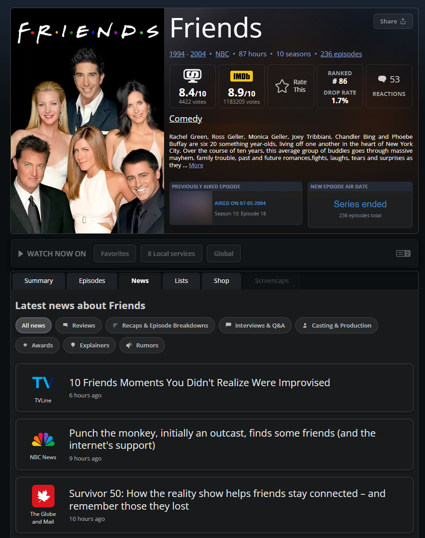Expand the description with More link
Viewport: 425px width, 538px height.
196,165
